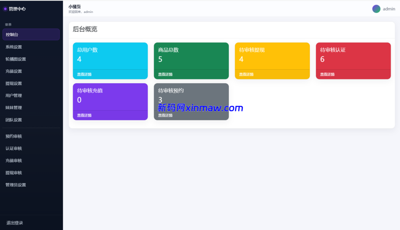Click the admin avatar circle
This screenshot has width=400, height=230.
tap(376, 9)
